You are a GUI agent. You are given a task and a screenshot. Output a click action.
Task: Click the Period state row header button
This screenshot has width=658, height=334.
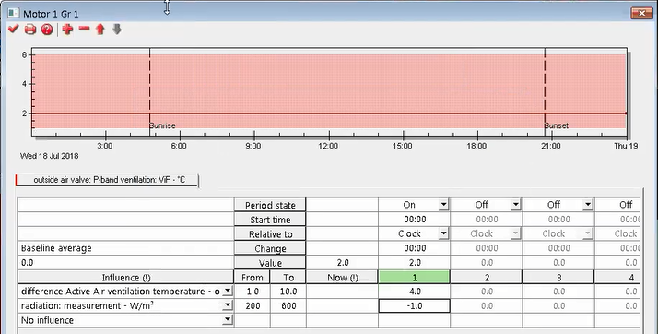coord(270,205)
